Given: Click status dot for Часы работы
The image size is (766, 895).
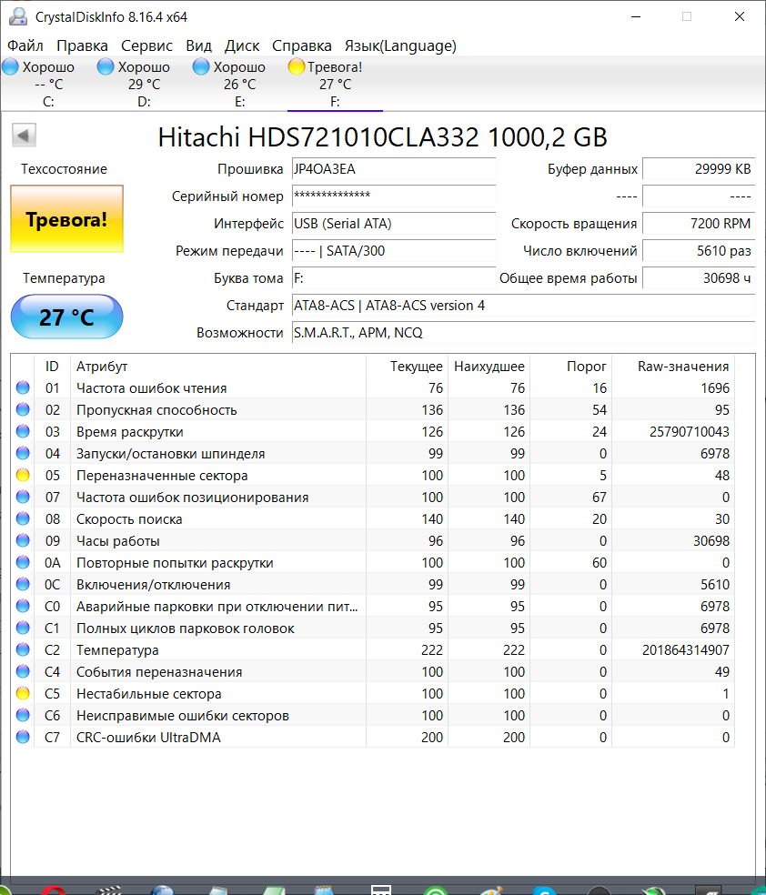Looking at the screenshot, I should click(23, 540).
